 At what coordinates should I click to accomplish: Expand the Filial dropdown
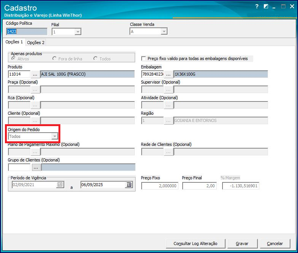point(78,32)
